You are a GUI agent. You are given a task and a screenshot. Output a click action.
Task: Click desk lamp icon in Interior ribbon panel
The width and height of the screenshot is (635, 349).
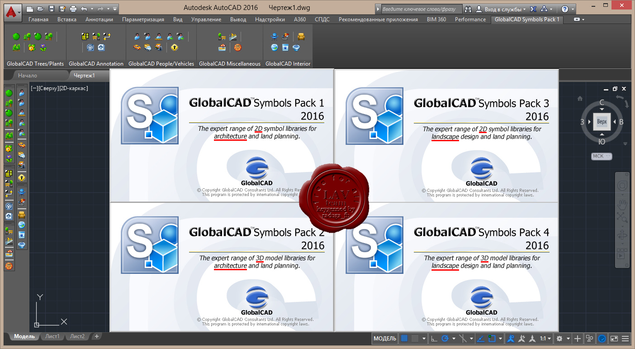(x=286, y=36)
